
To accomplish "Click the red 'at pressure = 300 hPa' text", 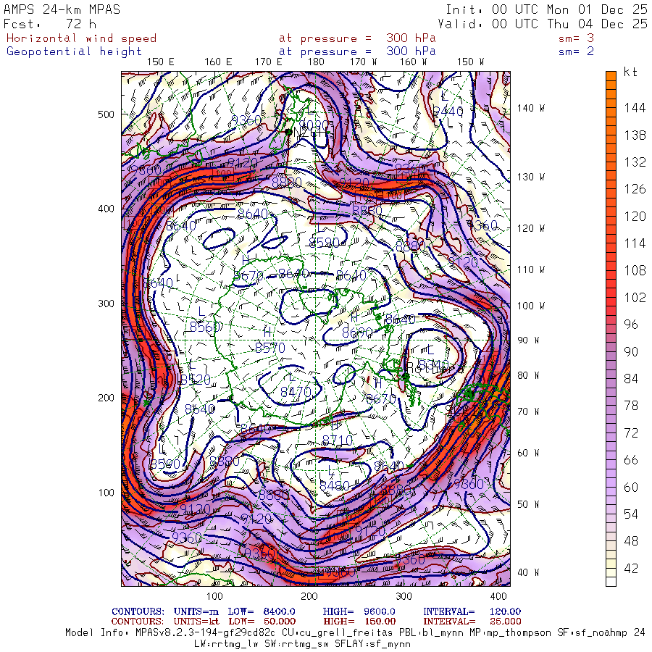I will tap(357, 38).
